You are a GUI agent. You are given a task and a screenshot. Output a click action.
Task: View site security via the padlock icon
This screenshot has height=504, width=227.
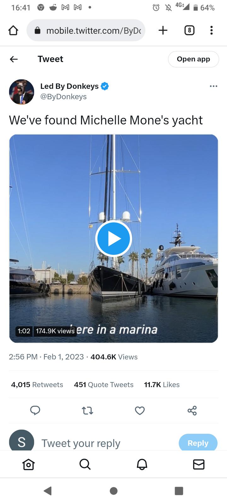tap(38, 31)
